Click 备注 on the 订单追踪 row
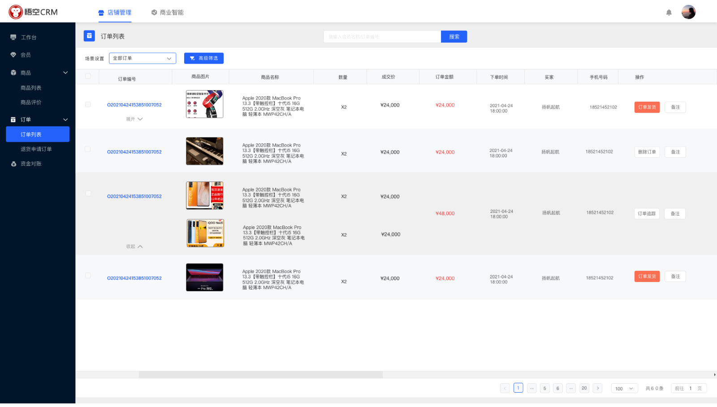Image resolution: width=717 pixels, height=407 pixels. [x=675, y=214]
